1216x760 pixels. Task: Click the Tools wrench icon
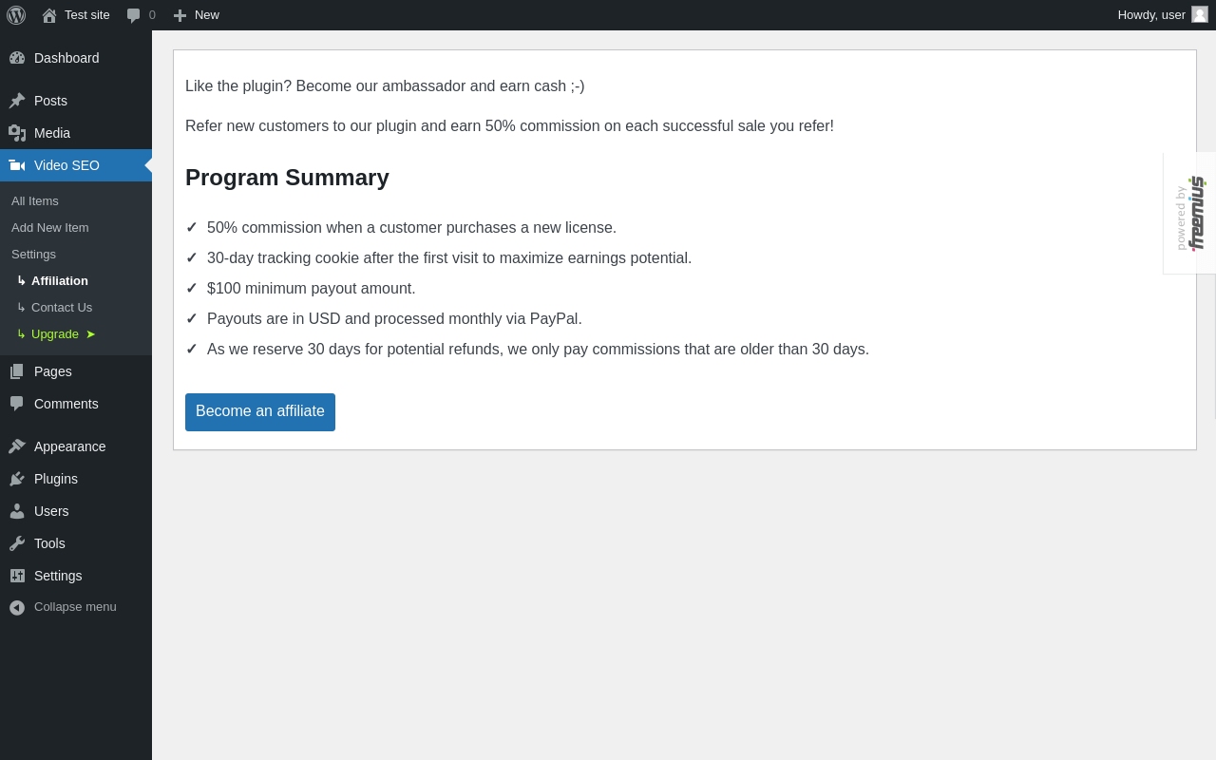pos(17,543)
